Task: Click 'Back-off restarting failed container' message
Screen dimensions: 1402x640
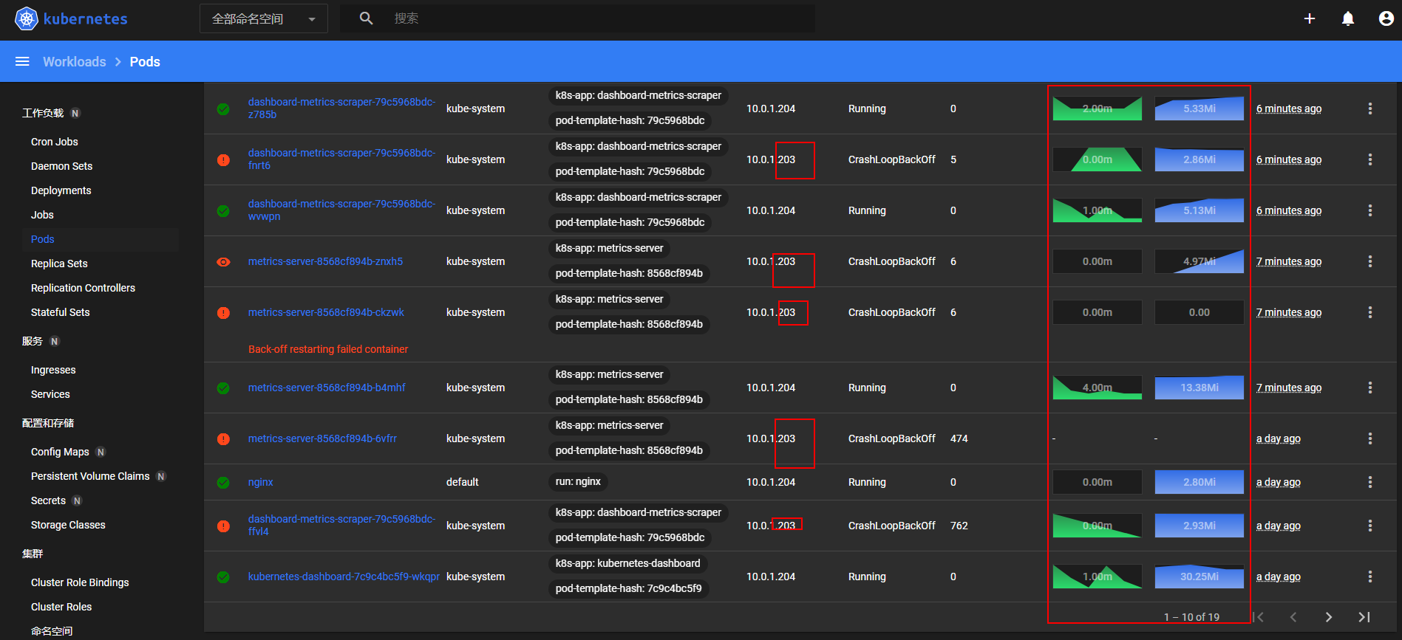Action: (328, 349)
